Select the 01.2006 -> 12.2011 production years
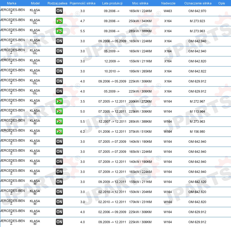Screen dimensions: 231x227 coord(112,132)
